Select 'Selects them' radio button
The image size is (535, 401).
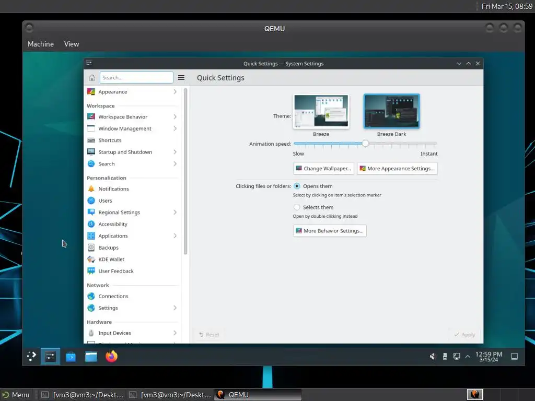point(297,207)
